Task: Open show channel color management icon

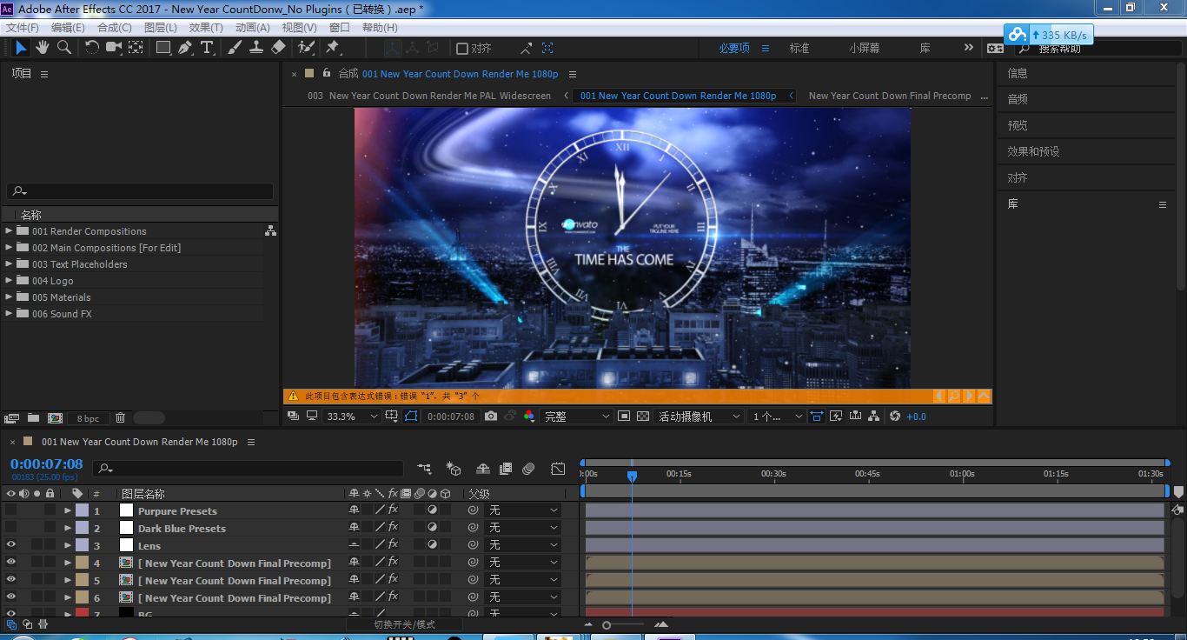Action: [528, 417]
